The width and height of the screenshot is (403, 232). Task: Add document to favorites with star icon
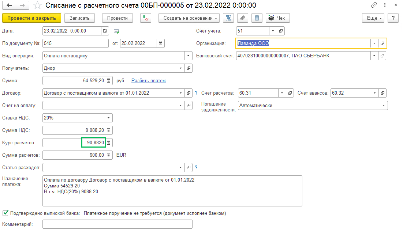pos(37,5)
